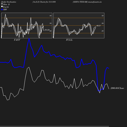Click the white Close price line peak
The width and height of the screenshot is (127, 127).
tap(29, 67)
